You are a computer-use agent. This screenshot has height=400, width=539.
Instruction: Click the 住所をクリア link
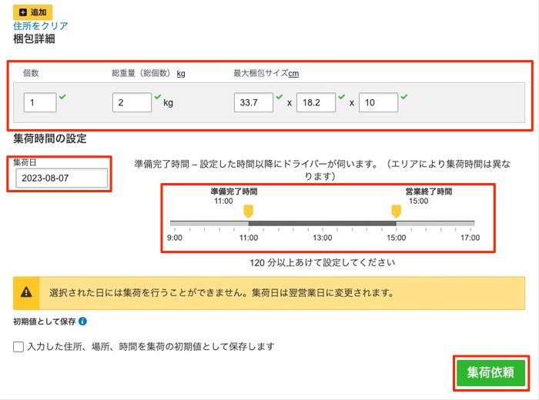coord(41,25)
